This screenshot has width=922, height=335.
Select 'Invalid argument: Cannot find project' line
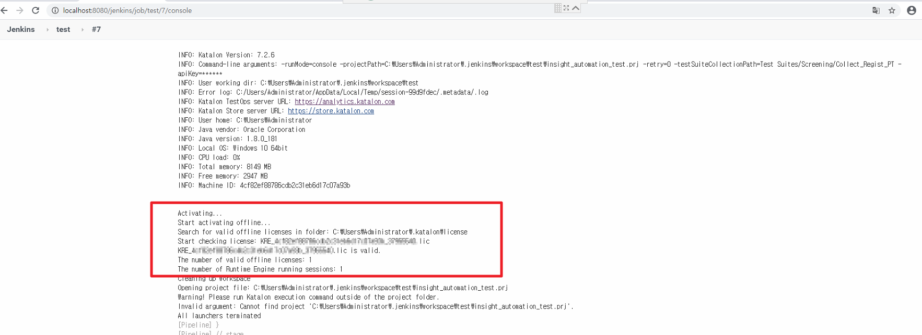pos(376,307)
